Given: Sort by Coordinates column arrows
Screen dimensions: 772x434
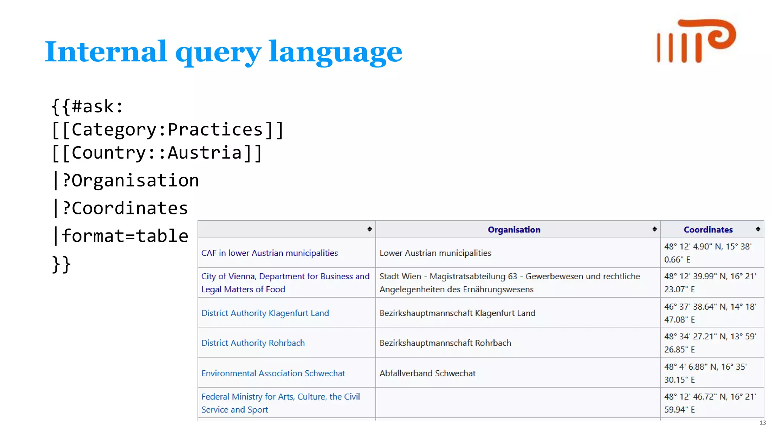Looking at the screenshot, I should [758, 229].
